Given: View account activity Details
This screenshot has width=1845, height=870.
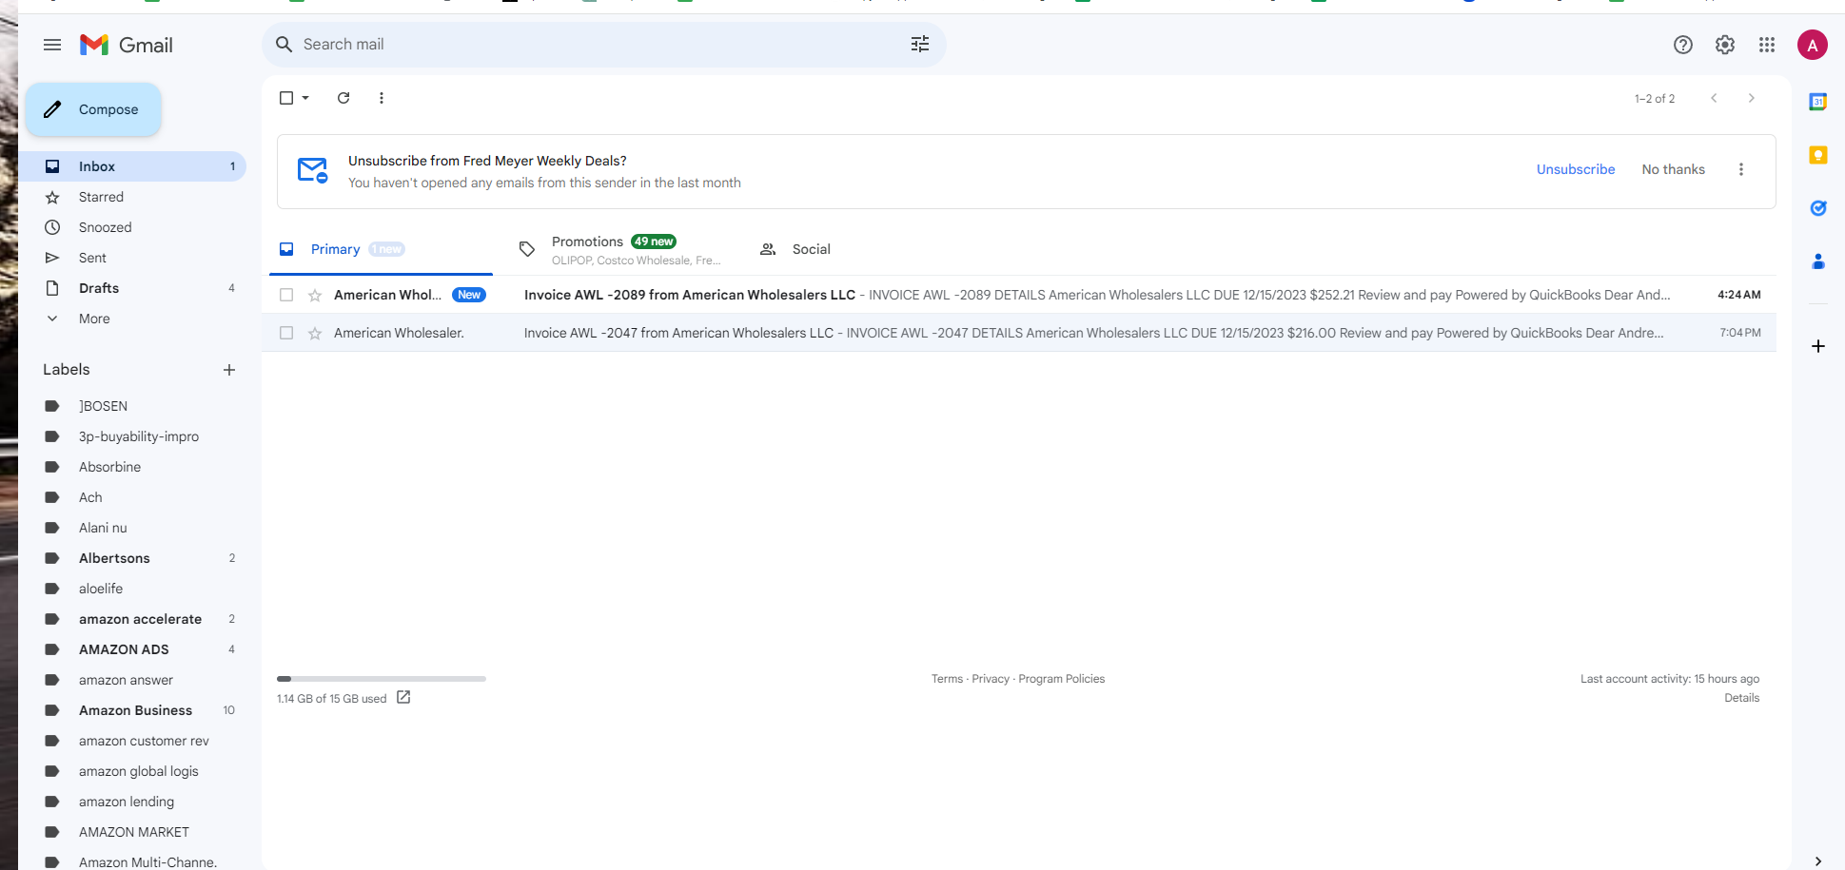Looking at the screenshot, I should (x=1742, y=698).
